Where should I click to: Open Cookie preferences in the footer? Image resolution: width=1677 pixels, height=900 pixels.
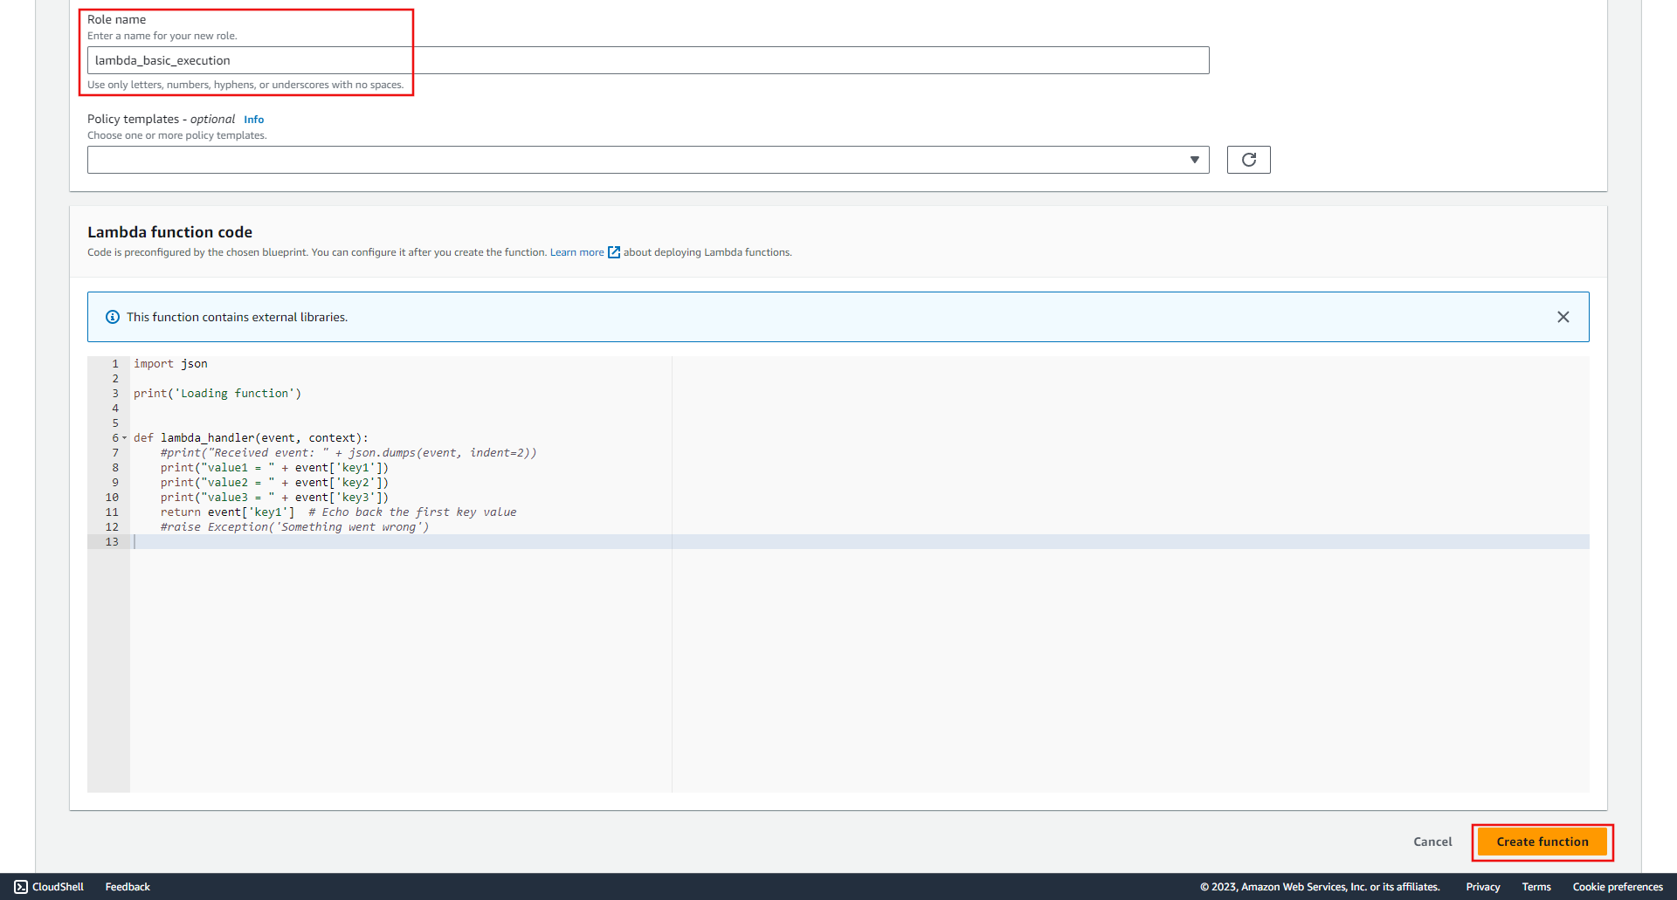1618,886
